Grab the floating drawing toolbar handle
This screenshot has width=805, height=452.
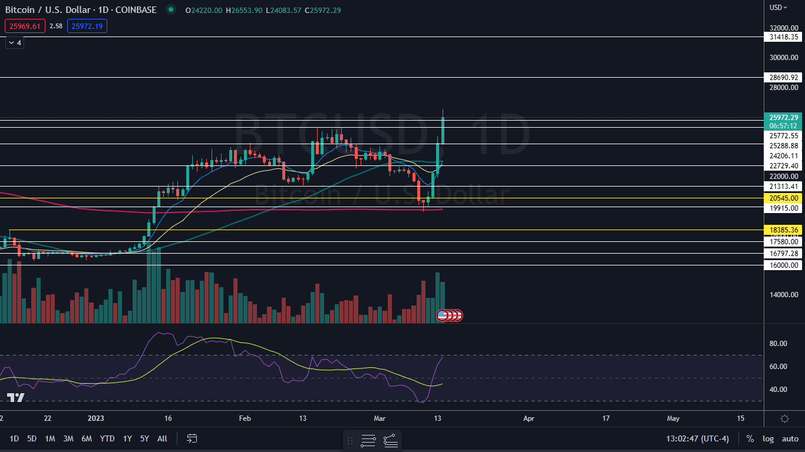(350, 440)
